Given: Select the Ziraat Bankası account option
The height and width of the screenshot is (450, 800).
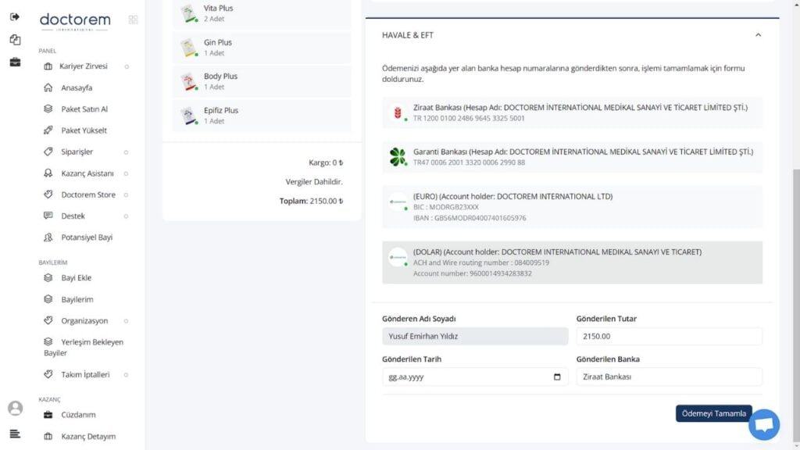Looking at the screenshot, I should (x=572, y=112).
